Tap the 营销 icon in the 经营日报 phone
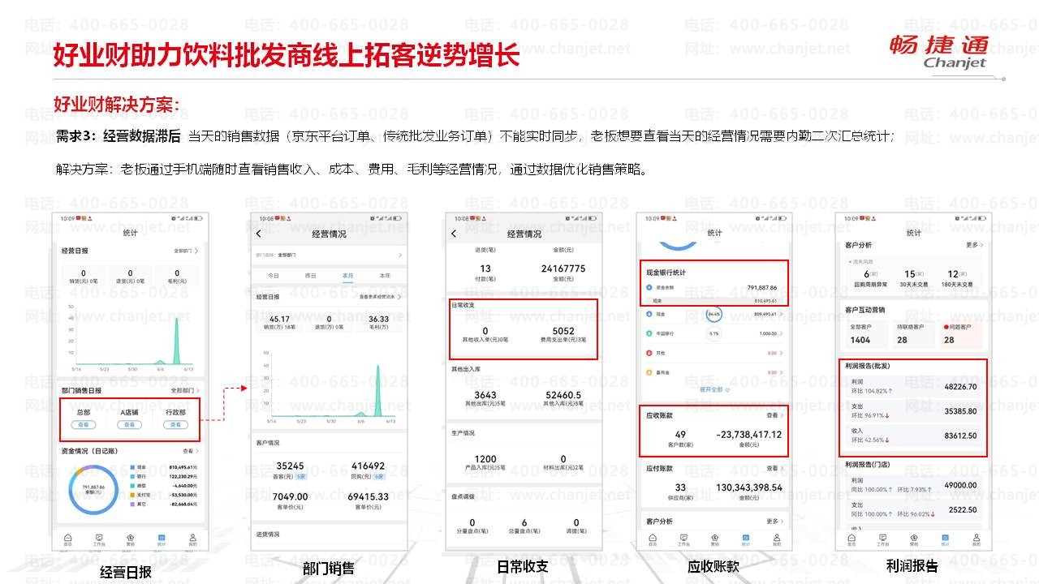Viewport: 1039px width, 584px height. coord(131,539)
